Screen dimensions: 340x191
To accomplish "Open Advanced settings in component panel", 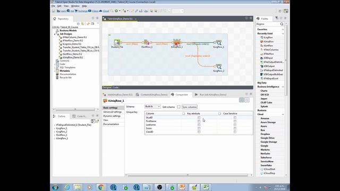I will pyautogui.click(x=112, y=112).
